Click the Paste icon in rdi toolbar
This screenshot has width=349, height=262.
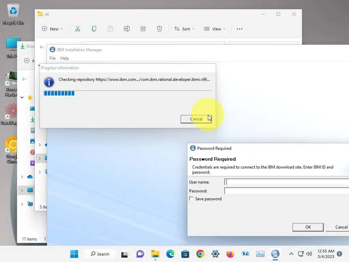coord(110,29)
